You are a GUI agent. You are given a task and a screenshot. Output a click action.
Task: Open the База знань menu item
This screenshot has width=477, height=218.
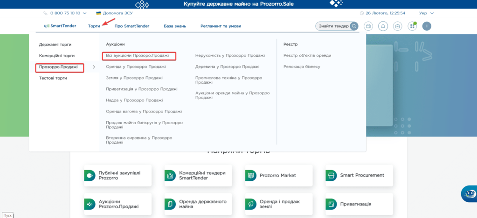[174, 26]
